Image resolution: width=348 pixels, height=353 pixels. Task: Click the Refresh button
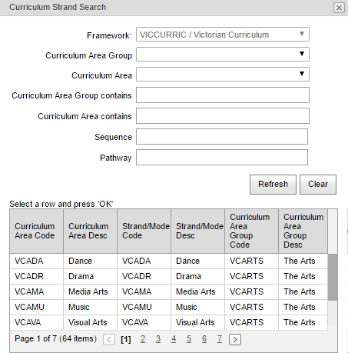[273, 185]
